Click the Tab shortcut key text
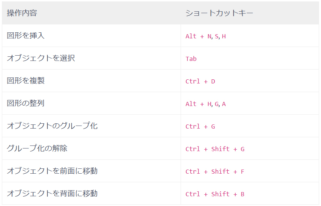This screenshot has height=206, width=321. pos(191,59)
